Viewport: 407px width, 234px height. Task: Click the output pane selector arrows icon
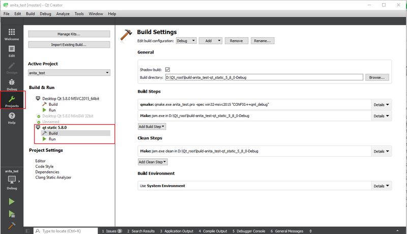(310, 231)
